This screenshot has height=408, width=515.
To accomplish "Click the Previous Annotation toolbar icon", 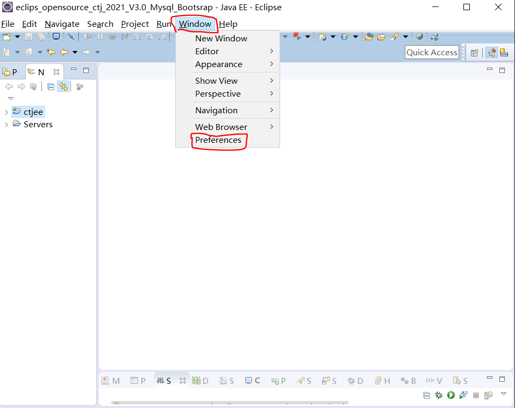I will 28,52.
